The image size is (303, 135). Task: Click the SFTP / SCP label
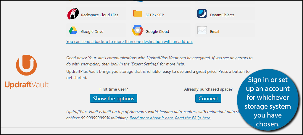[x=154, y=15]
